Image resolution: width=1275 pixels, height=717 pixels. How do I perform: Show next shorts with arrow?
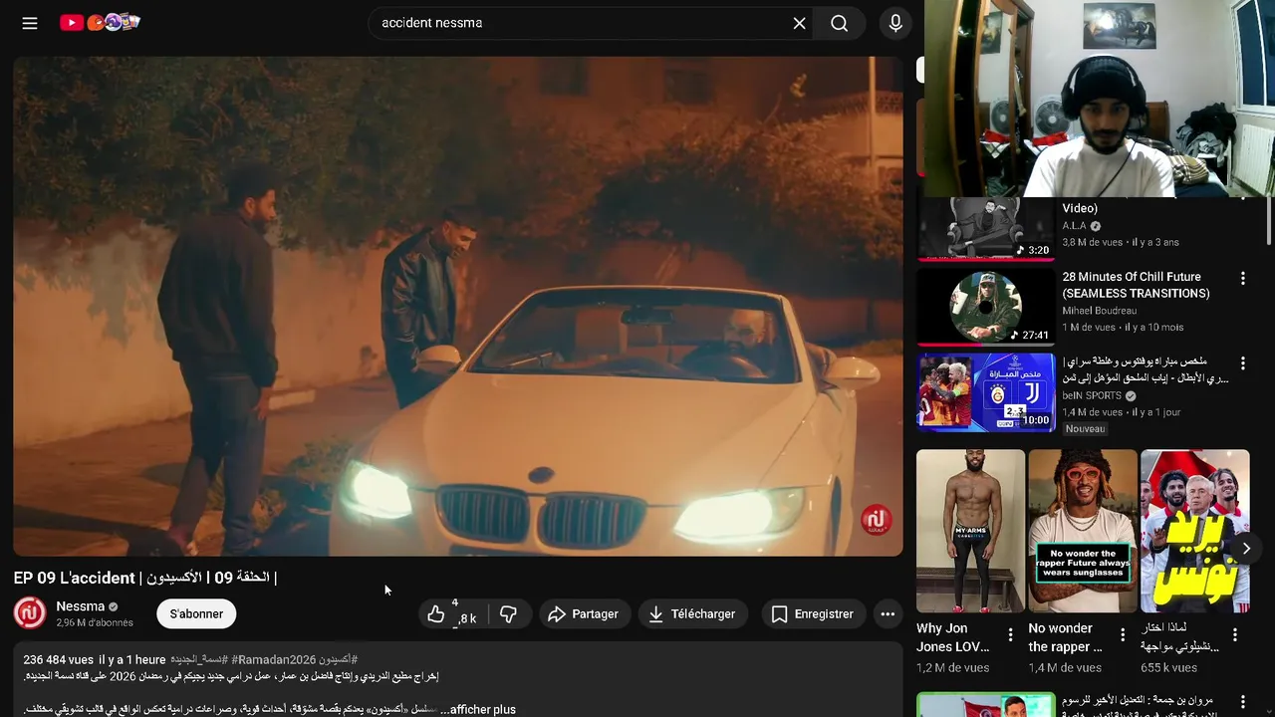pyautogui.click(x=1246, y=549)
